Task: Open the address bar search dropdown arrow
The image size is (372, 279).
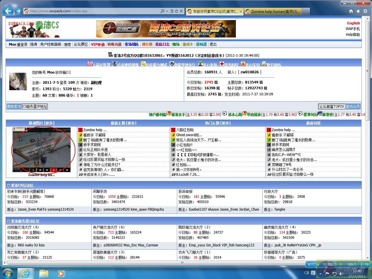Action: 167,11
